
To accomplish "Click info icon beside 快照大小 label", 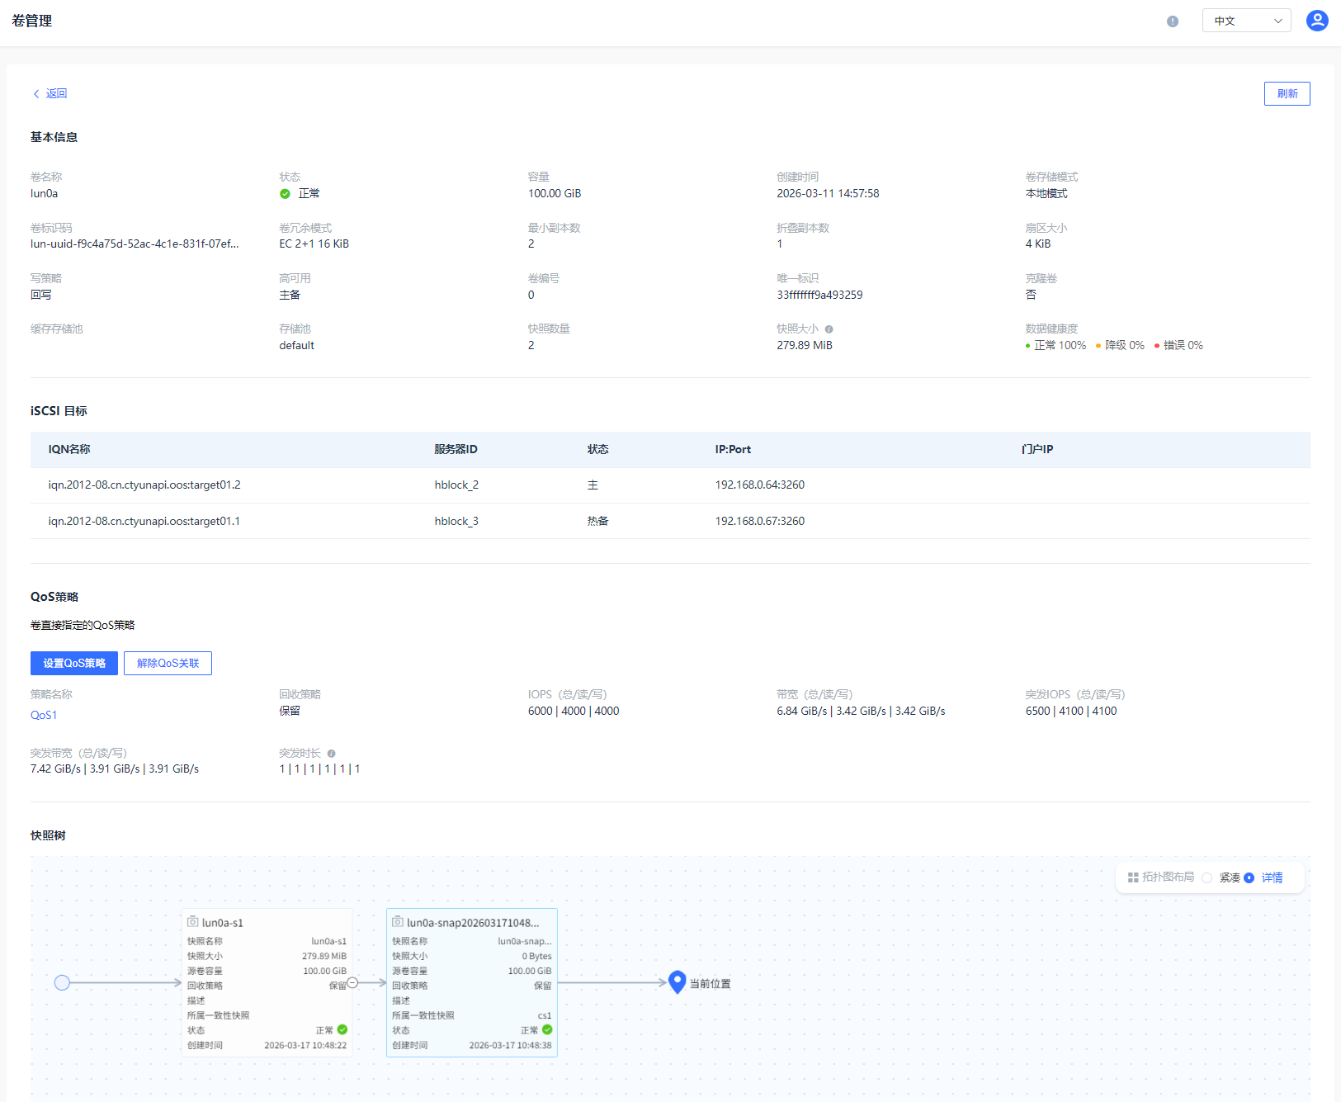I will click(x=829, y=329).
